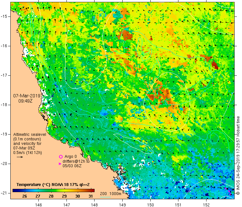The height and width of the screenshot is (207, 242).
Task: Click the magenta drifter arrow legend symbol
Action: [60, 164]
